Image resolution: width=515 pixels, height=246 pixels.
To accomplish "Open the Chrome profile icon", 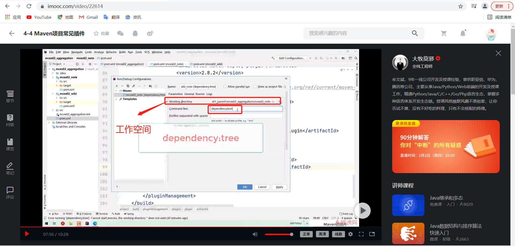I will click(x=485, y=6).
